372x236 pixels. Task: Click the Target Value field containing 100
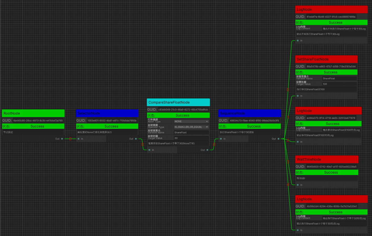339,84
